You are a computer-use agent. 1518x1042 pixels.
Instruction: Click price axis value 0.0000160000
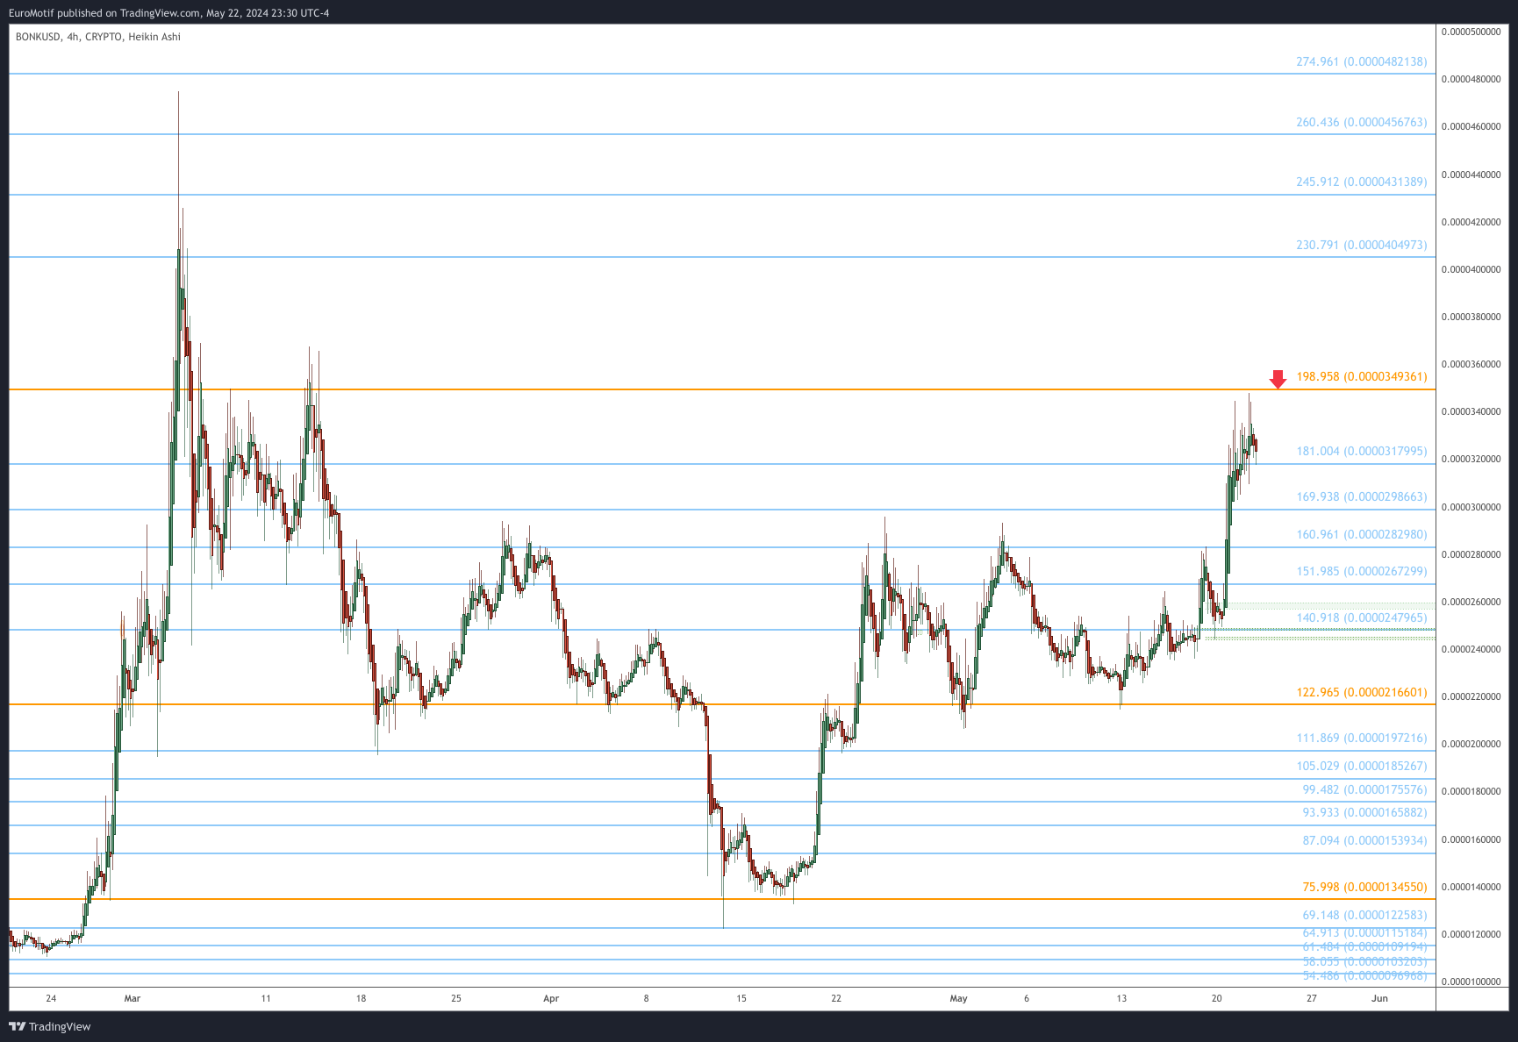(1471, 839)
